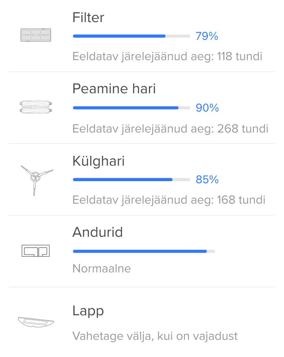The image size is (284, 357).
Task: Open the Andurid sensors entry
Action: 98,232
